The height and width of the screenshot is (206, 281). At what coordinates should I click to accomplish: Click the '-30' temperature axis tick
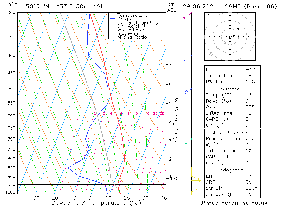pyautogui.click(x=34, y=198)
